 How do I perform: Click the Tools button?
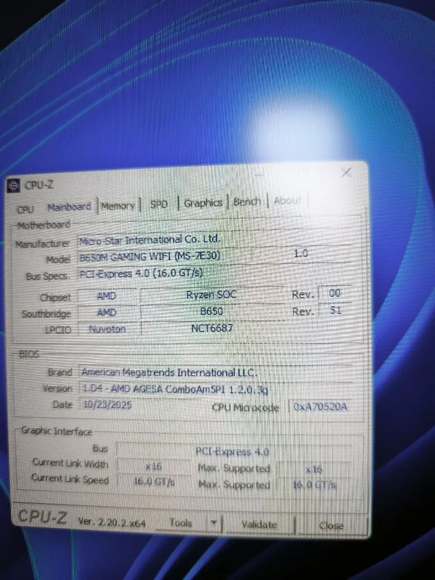pos(181,523)
